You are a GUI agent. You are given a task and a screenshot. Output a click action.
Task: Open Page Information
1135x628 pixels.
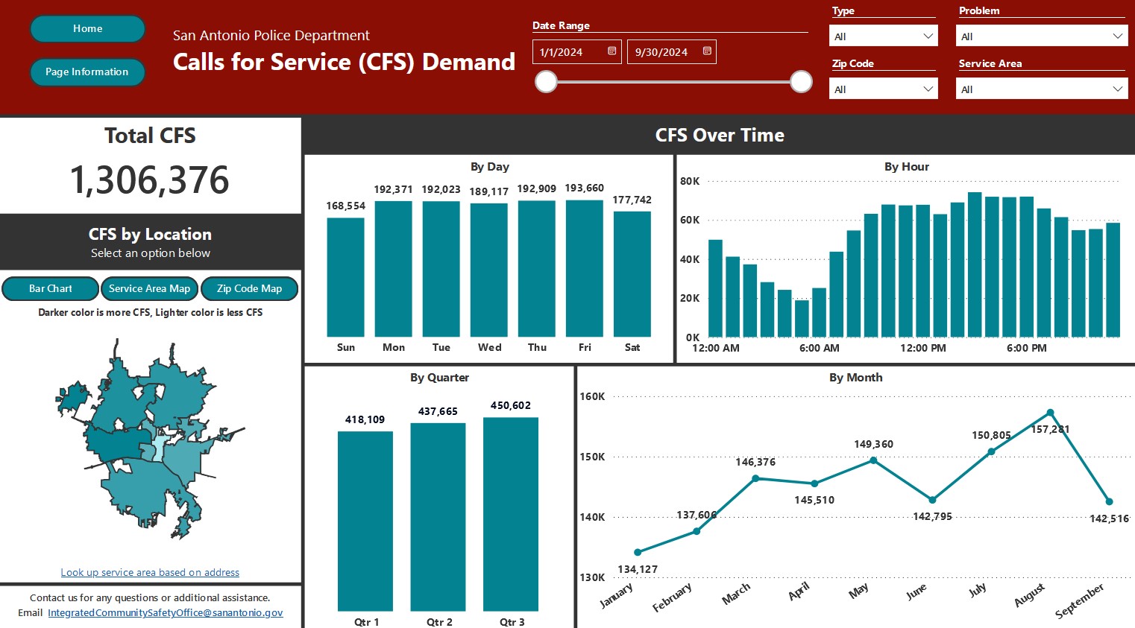[87, 72]
